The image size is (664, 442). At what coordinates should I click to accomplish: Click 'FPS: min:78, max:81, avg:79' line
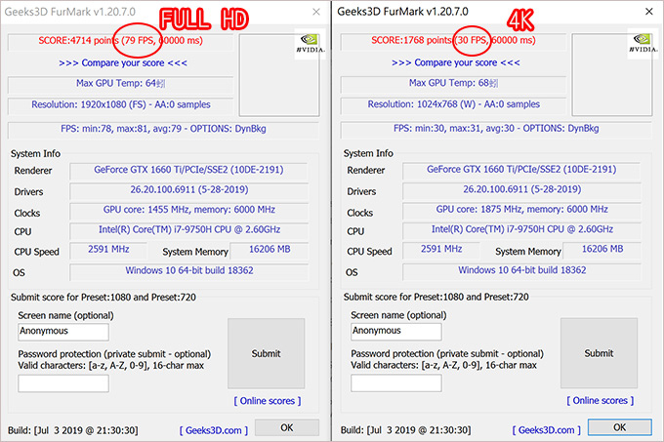(121, 129)
